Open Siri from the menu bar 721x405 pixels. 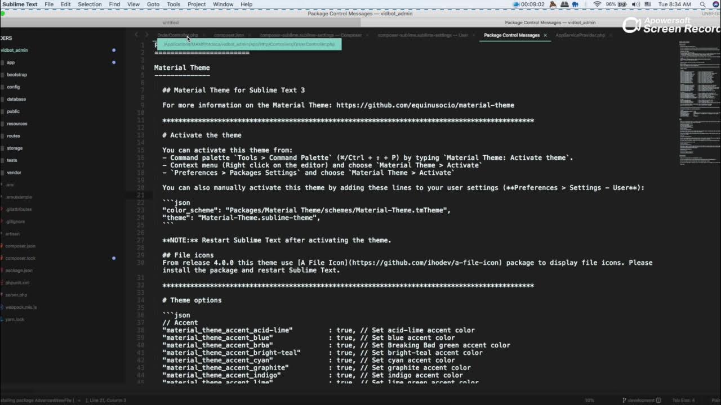pos(715,4)
